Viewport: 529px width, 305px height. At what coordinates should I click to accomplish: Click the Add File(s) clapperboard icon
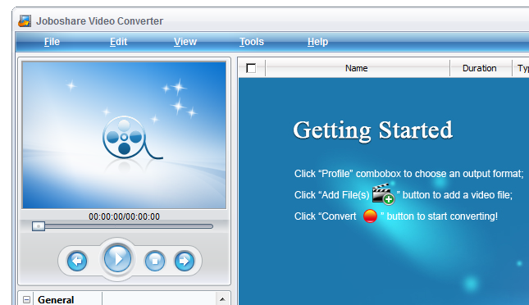tap(383, 193)
